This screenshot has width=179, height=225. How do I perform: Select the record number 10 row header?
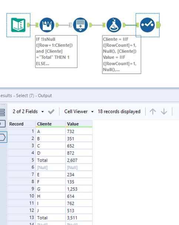click(x=21, y=196)
